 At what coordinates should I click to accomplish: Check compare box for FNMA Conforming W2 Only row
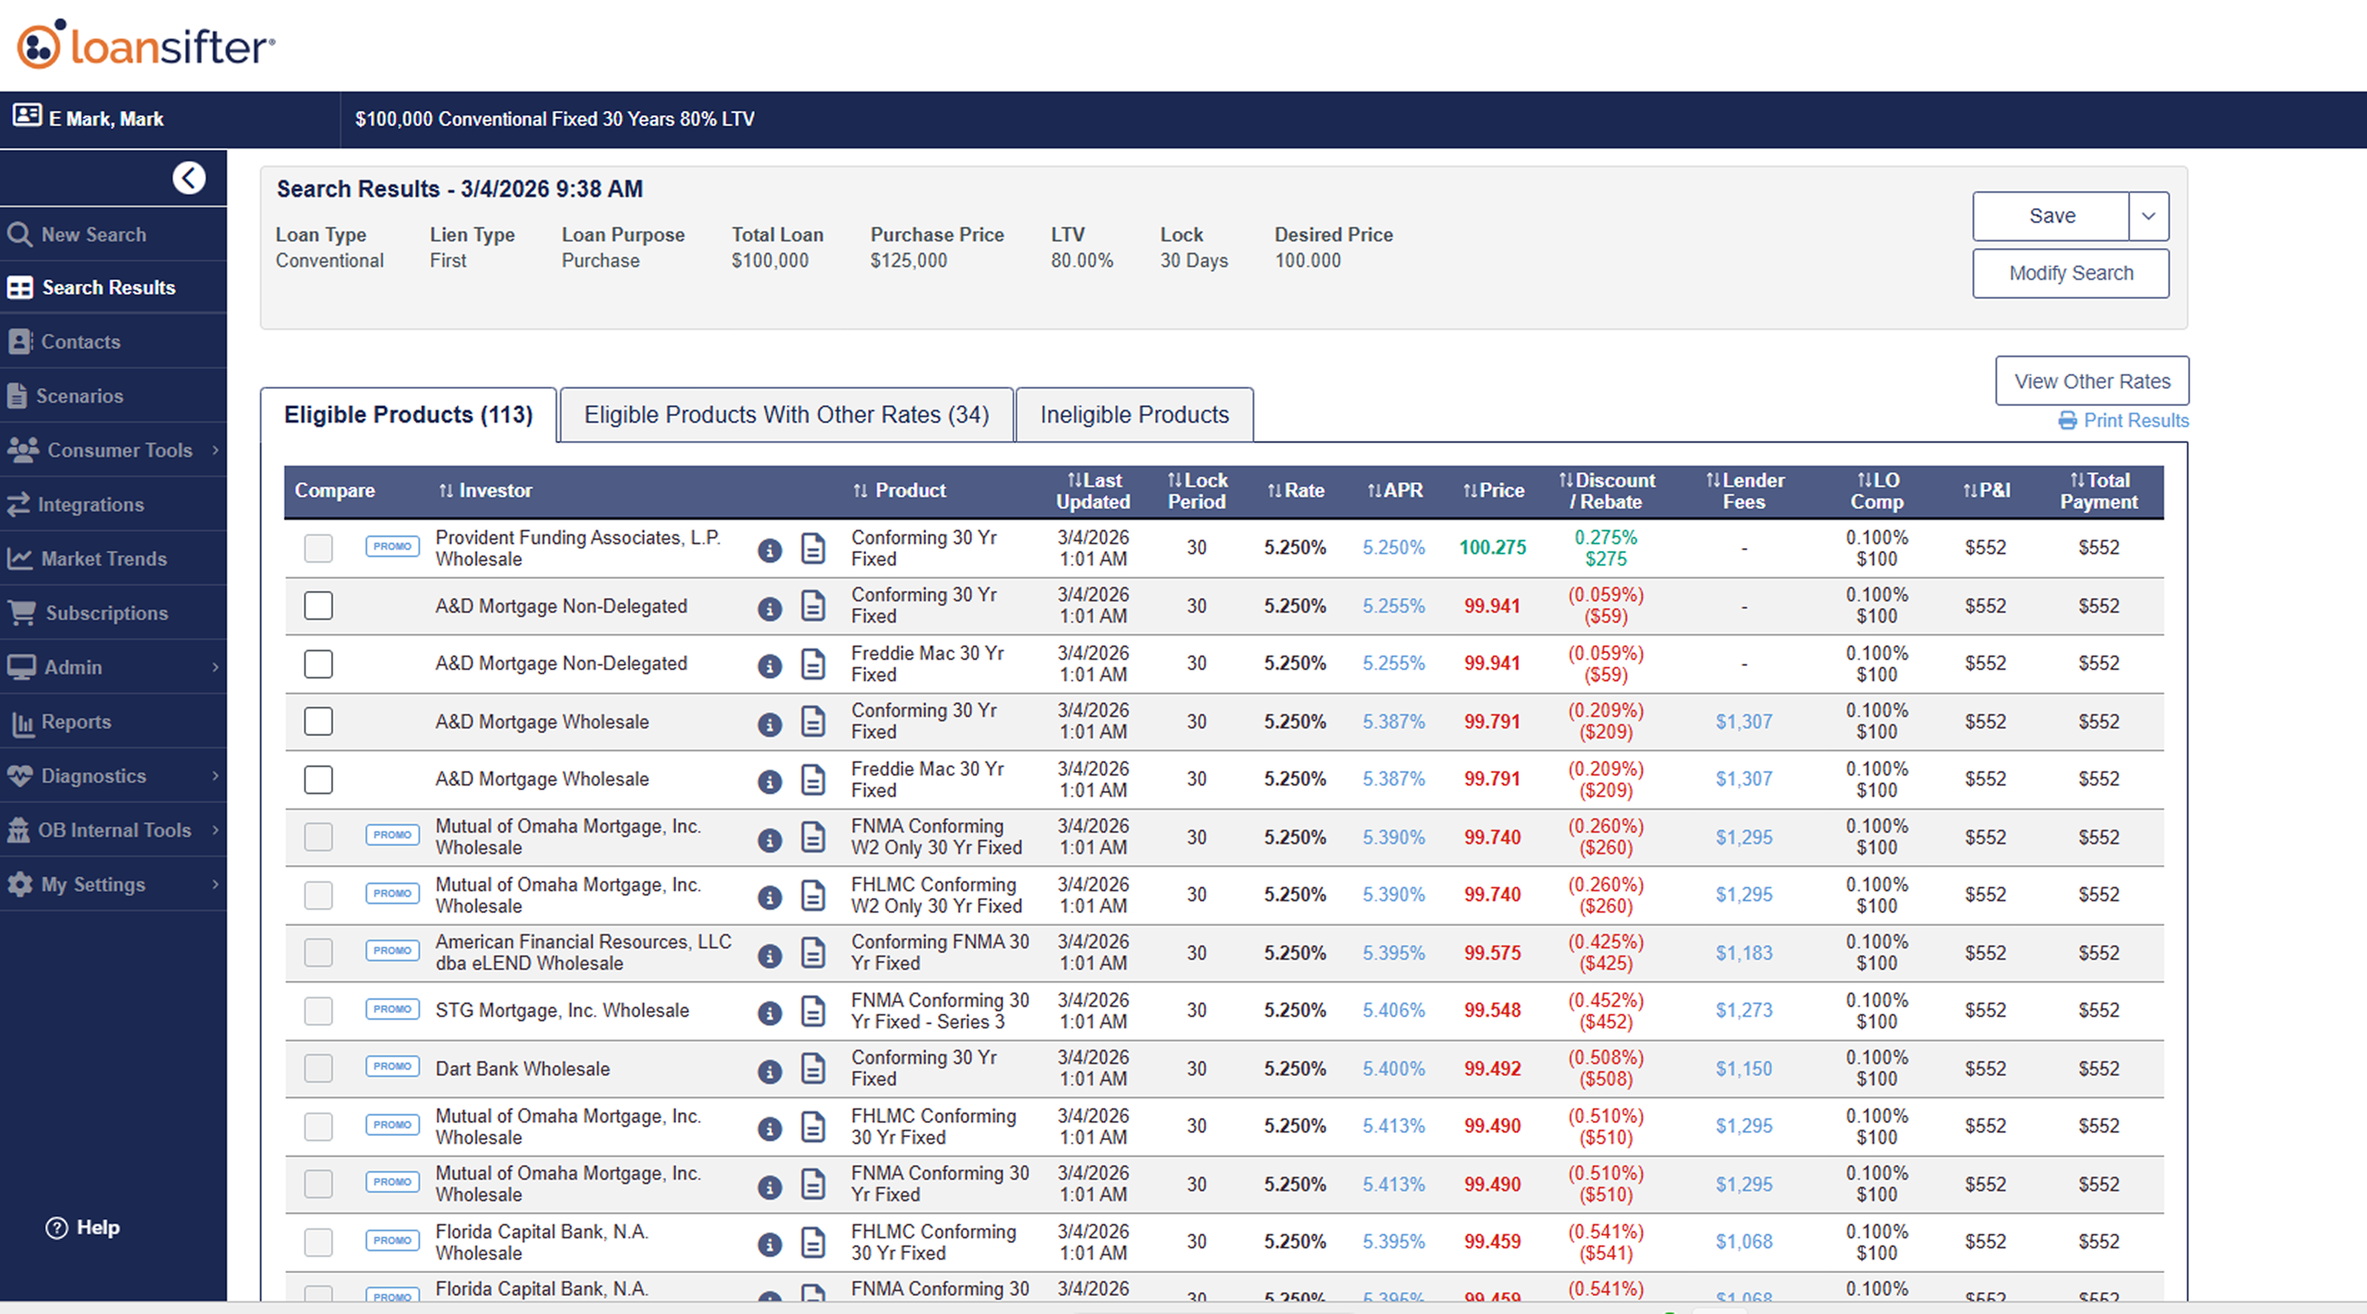coord(318,837)
